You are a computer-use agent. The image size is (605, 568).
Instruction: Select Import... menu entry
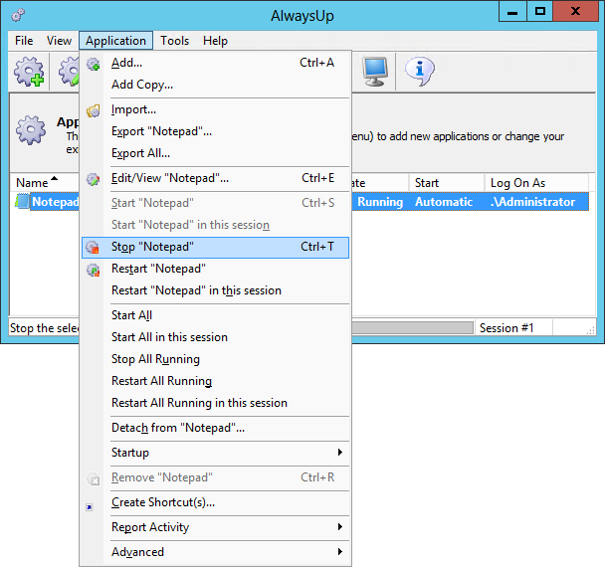coord(215,109)
